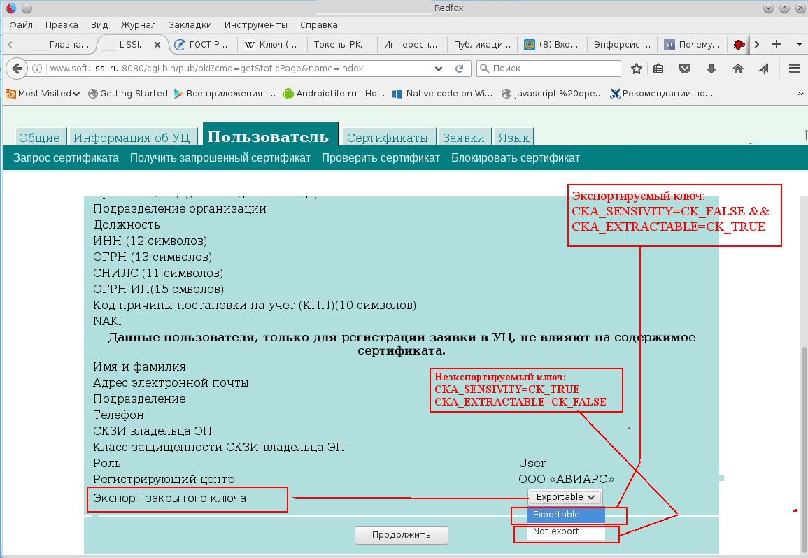Screen dimensions: 808x558
Task: Switch to the ГОСТ Р browser tab
Action: tap(203, 45)
